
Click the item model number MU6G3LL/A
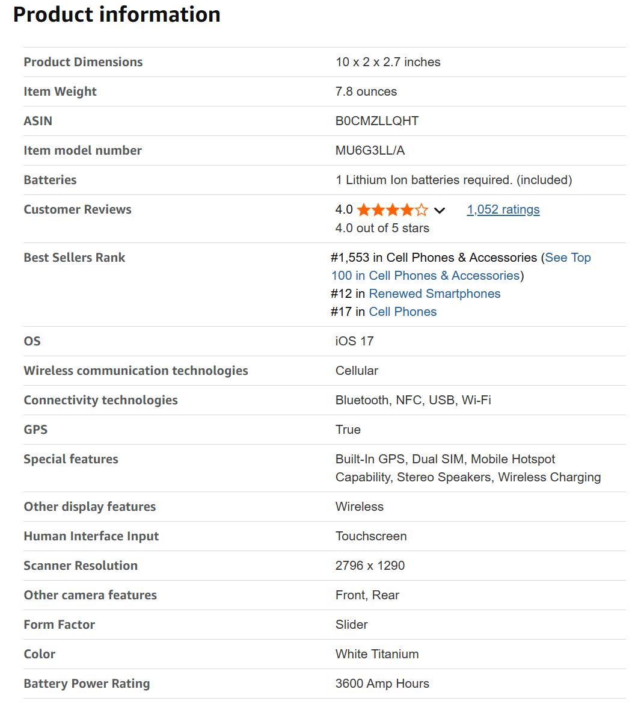click(370, 150)
